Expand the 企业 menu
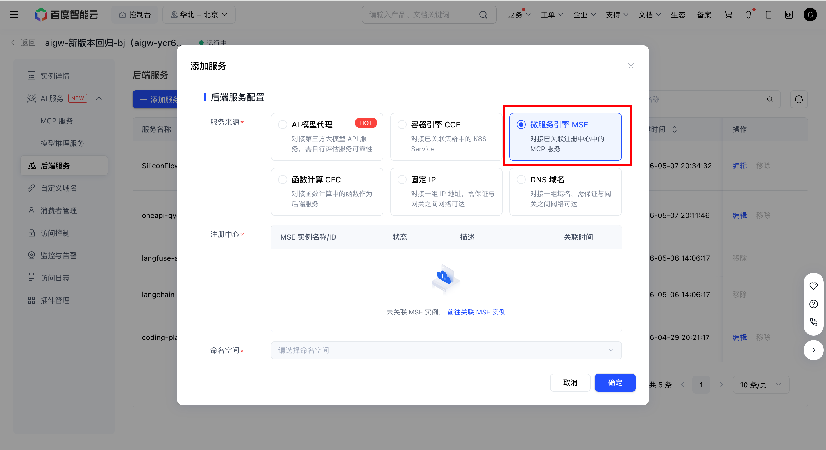This screenshot has height=450, width=826. point(584,15)
